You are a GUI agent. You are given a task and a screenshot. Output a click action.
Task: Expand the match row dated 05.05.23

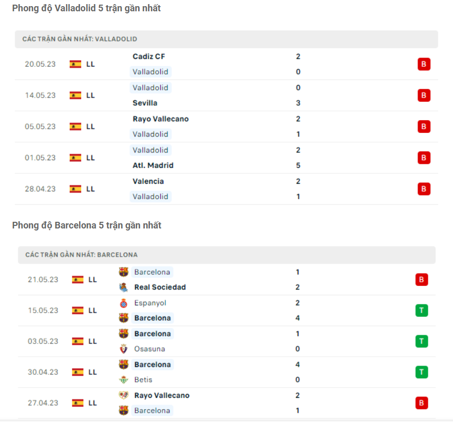tap(226, 126)
